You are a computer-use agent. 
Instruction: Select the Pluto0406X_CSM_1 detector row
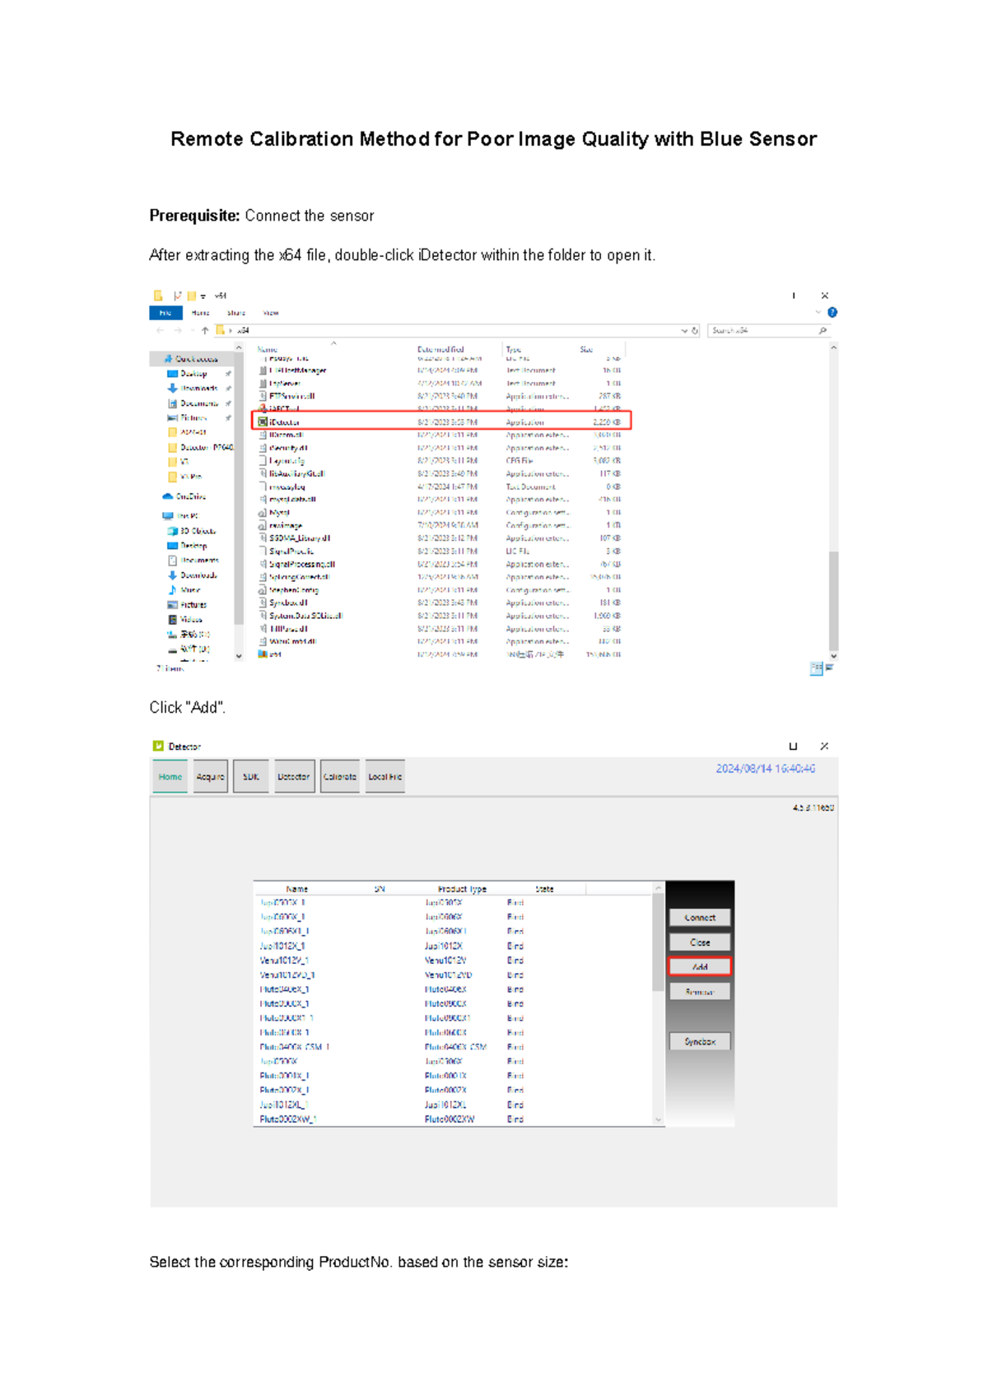coord(454,1047)
